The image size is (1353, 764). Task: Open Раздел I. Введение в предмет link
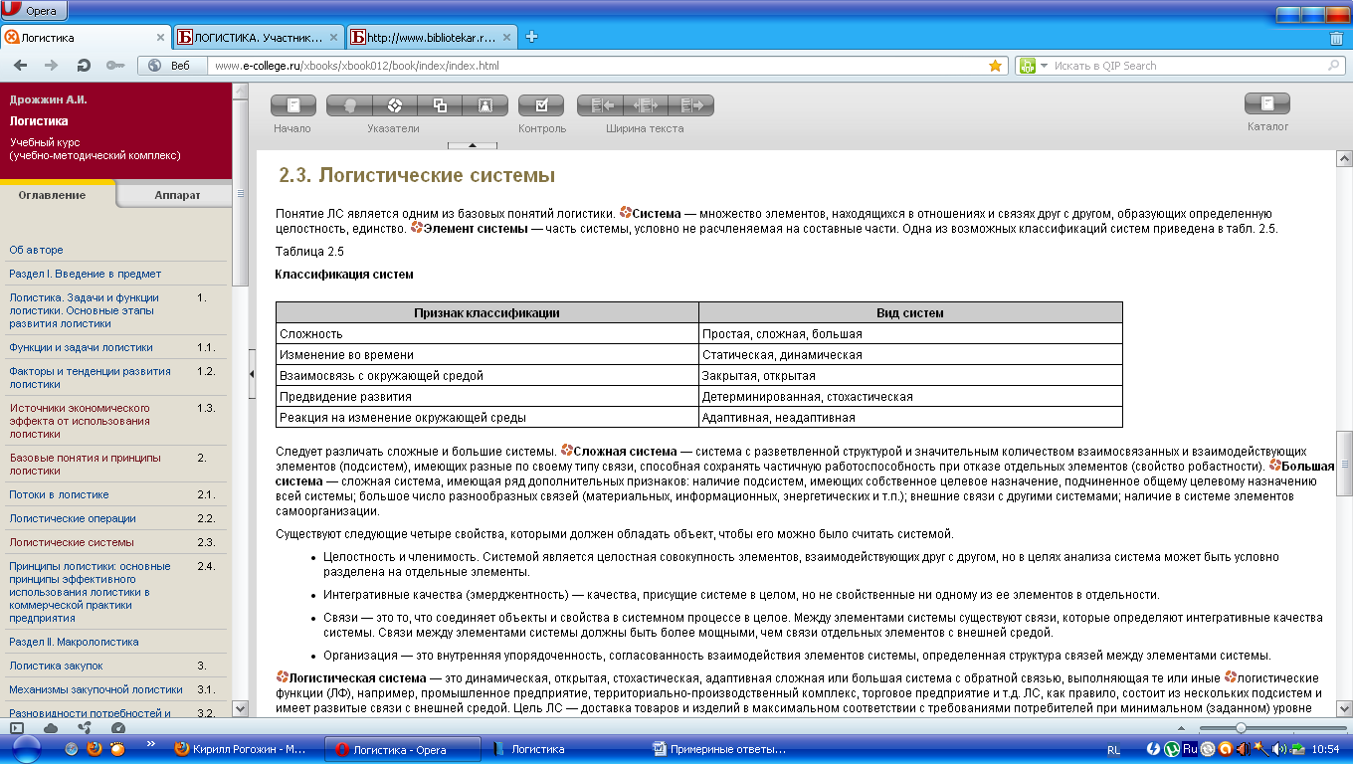pos(86,274)
